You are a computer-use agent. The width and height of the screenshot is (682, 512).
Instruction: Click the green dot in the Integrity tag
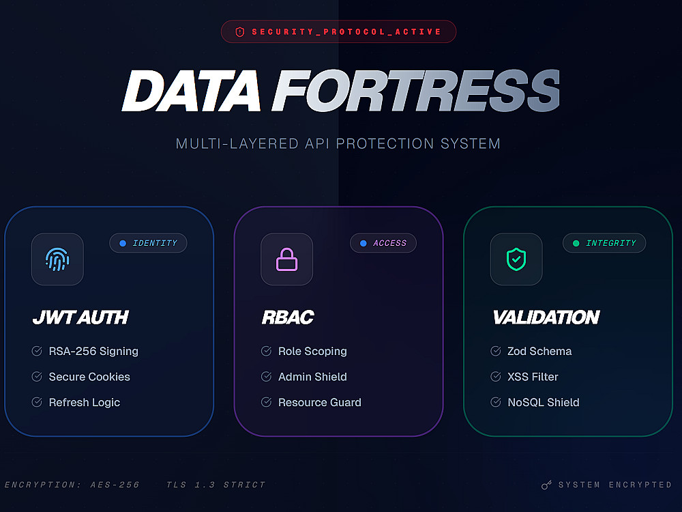[576, 243]
